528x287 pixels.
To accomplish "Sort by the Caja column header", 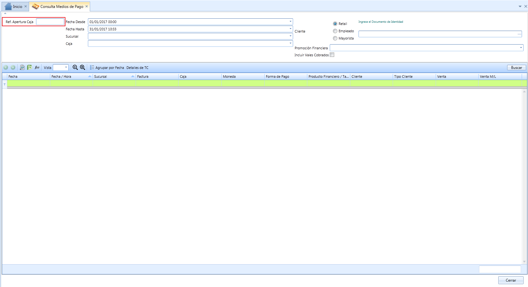I will 200,76.
